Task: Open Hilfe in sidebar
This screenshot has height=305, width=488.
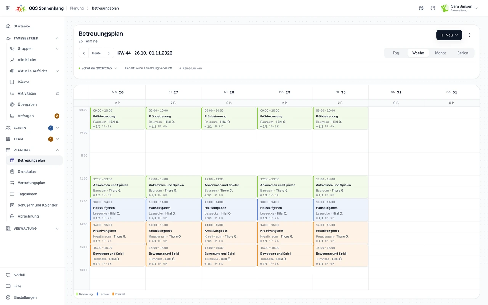Action: tap(32, 286)
